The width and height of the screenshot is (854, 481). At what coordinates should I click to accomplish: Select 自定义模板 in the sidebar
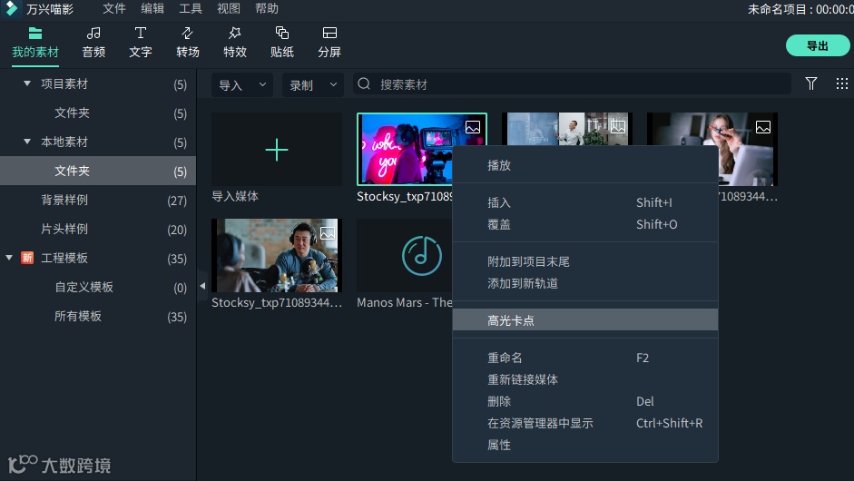pos(98,287)
